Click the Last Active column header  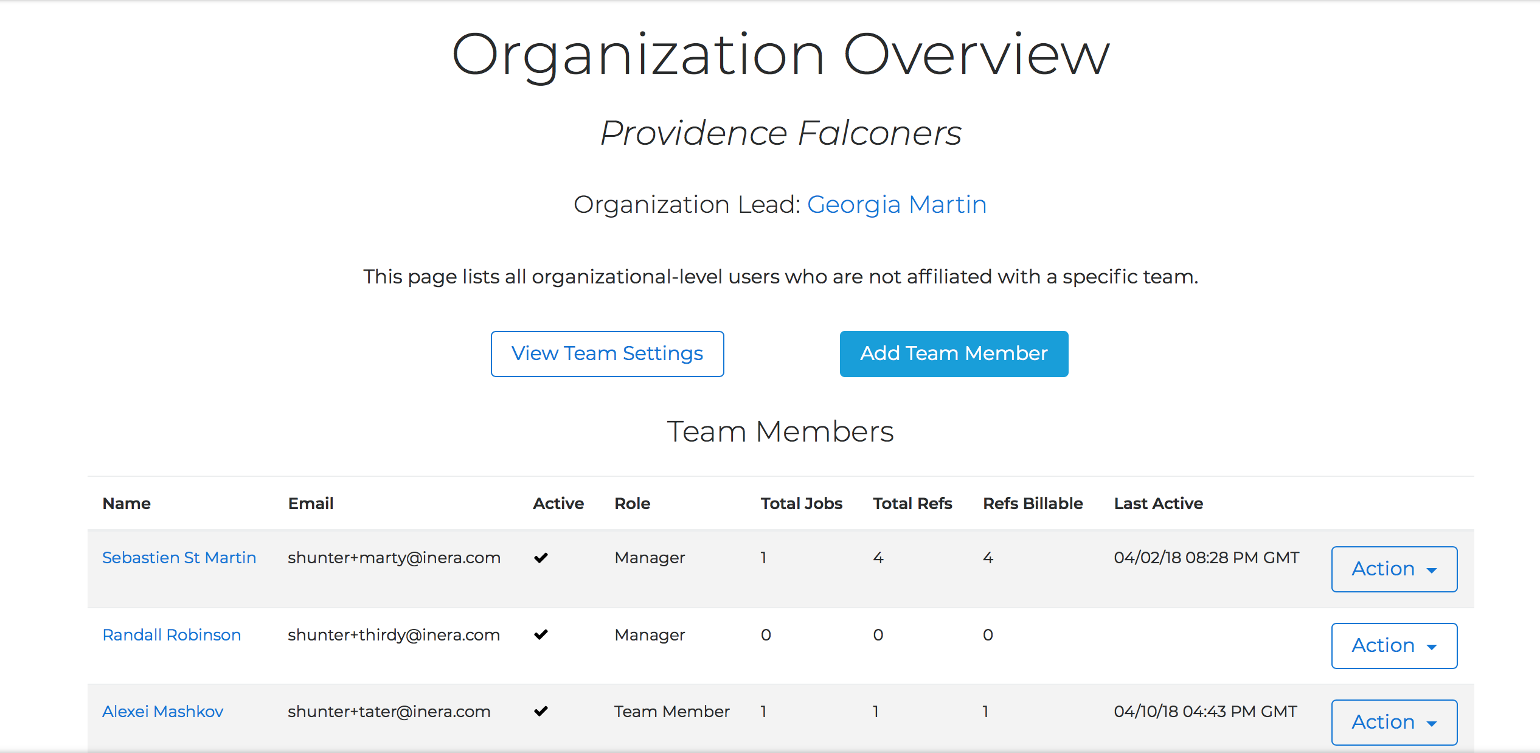click(x=1158, y=504)
